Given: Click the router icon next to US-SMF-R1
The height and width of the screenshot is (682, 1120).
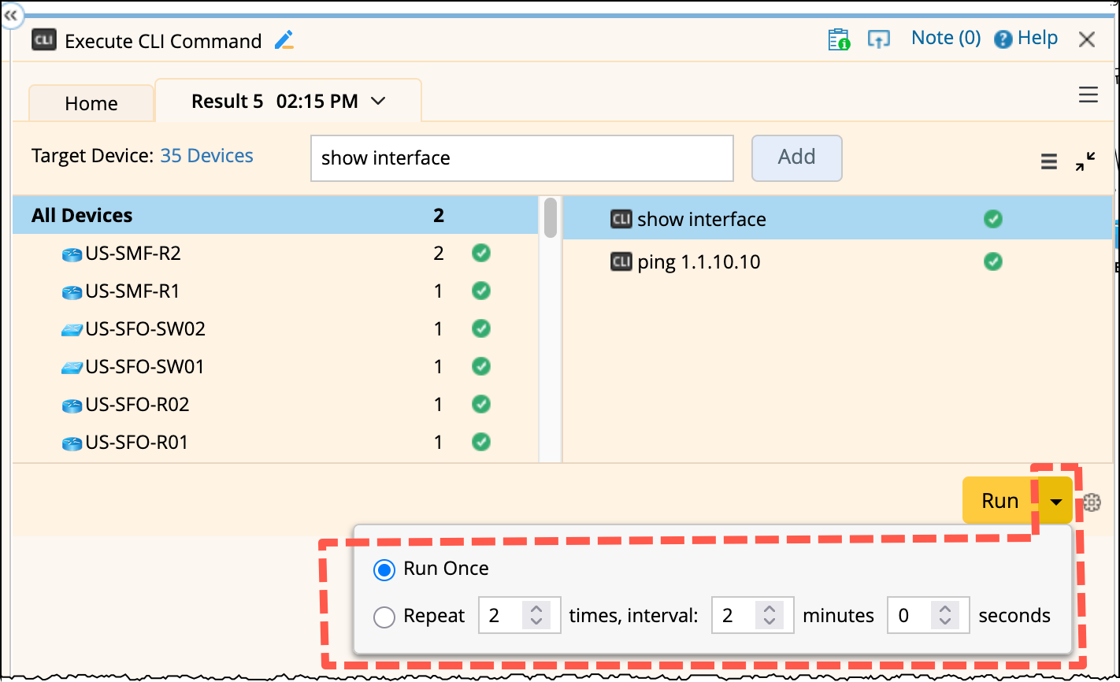Looking at the screenshot, I should pos(72,292).
